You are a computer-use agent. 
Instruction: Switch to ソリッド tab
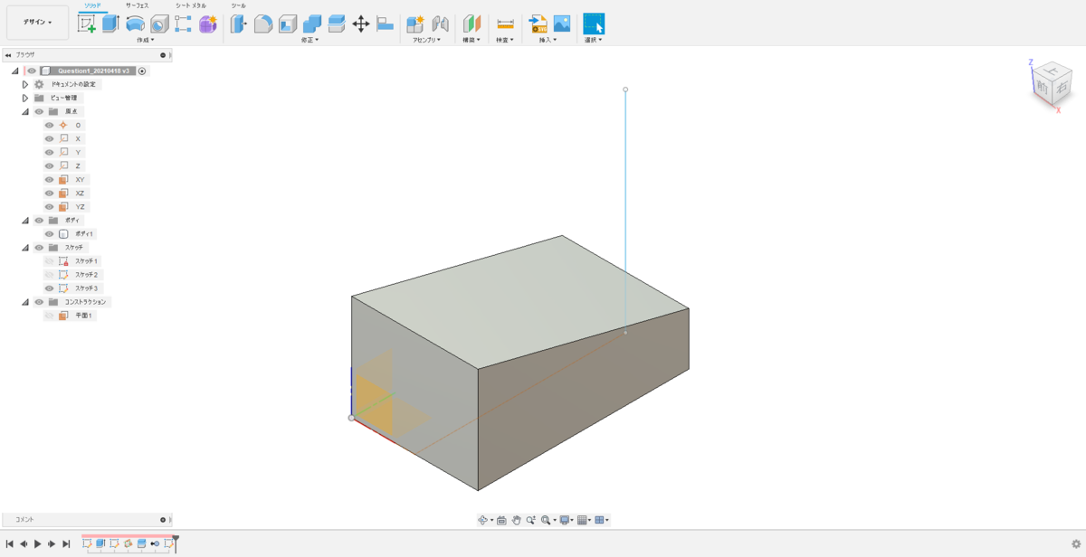[x=90, y=5]
